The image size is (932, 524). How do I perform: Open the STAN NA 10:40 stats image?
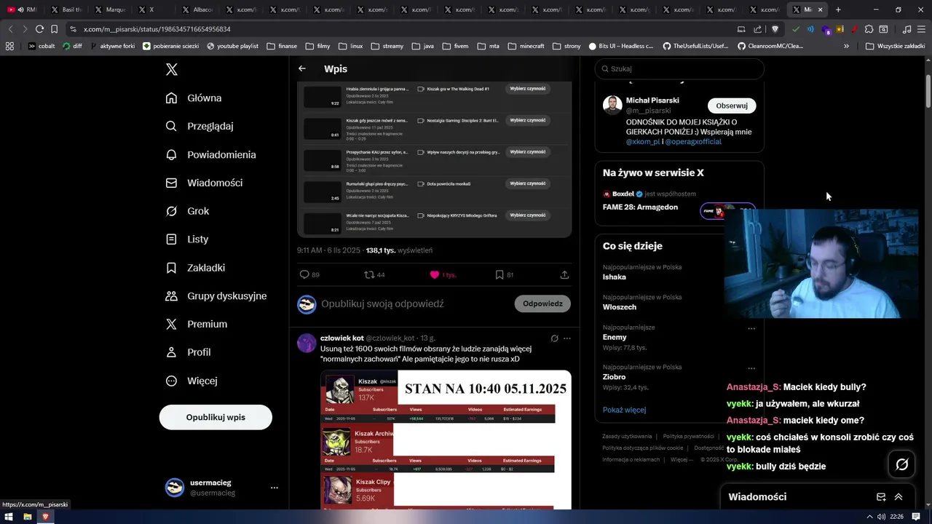click(x=446, y=440)
